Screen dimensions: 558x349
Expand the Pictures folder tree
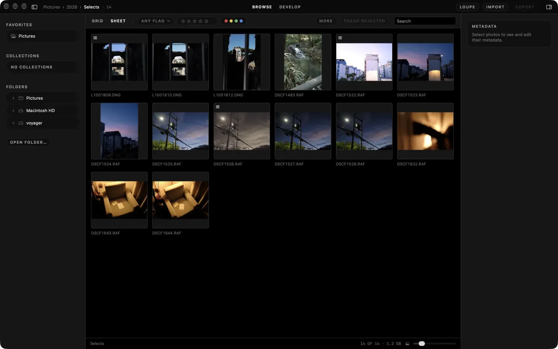pyautogui.click(x=13, y=98)
